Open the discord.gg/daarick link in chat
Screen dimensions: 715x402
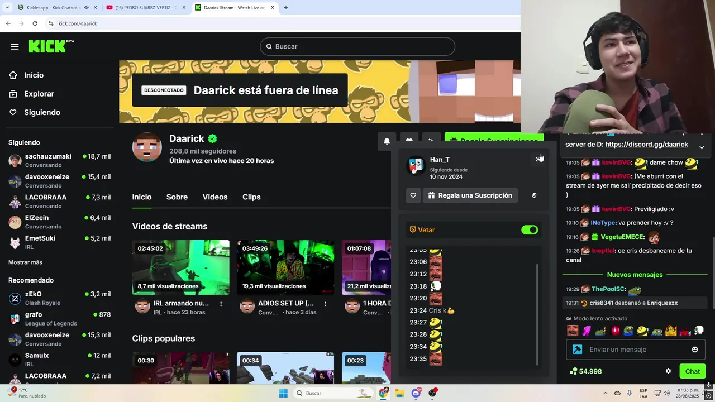646,144
